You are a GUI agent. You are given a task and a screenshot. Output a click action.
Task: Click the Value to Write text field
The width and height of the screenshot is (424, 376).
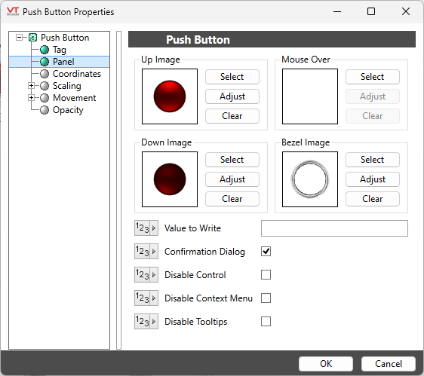(334, 228)
